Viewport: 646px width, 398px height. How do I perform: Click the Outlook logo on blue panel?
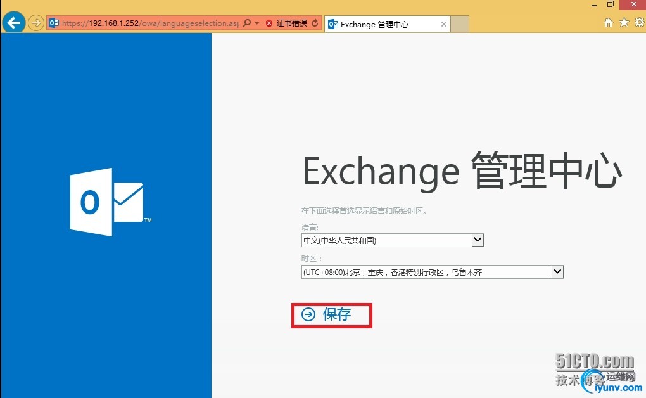coord(110,202)
